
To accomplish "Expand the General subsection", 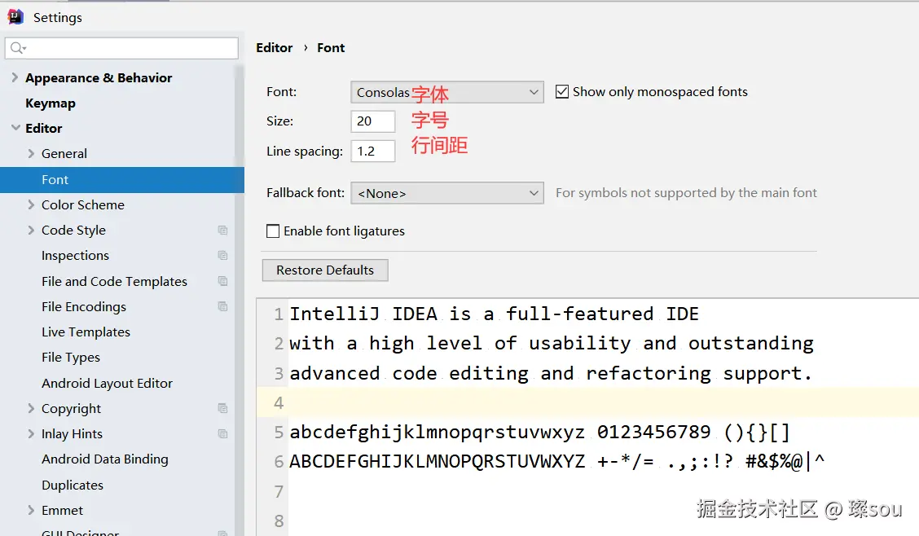I will (32, 153).
